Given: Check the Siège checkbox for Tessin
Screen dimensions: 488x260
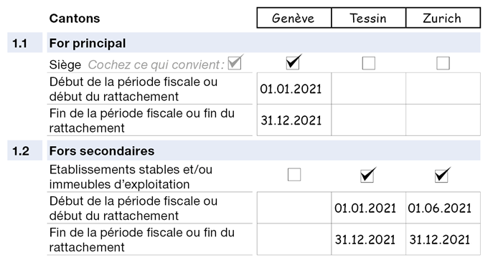Looking at the screenshot, I should [368, 63].
